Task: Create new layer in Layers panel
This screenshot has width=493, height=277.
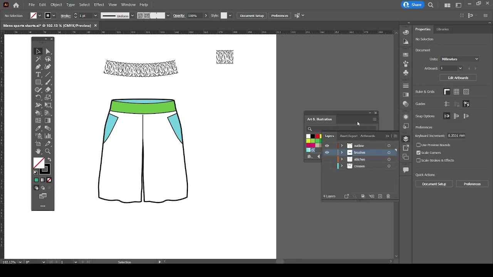Action: 380,197
